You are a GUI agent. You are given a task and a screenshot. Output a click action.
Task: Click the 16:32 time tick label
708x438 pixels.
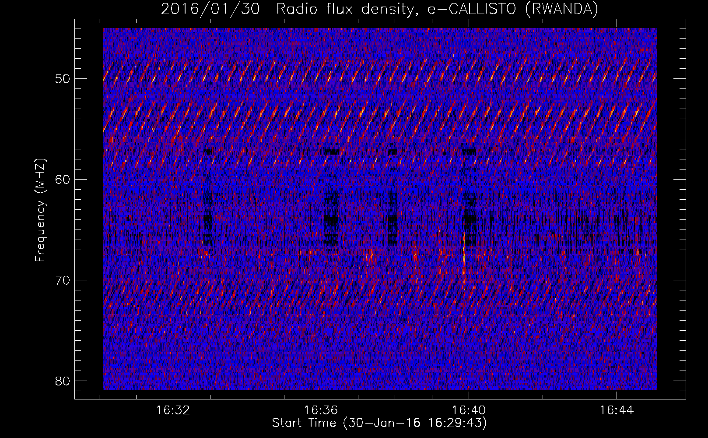point(173,410)
